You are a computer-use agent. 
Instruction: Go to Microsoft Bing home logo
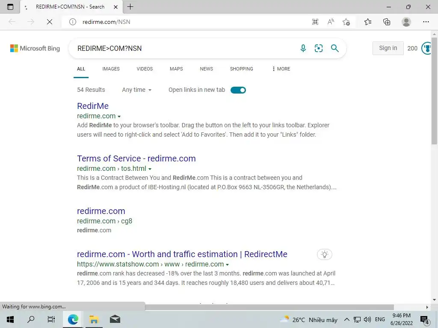35,48
